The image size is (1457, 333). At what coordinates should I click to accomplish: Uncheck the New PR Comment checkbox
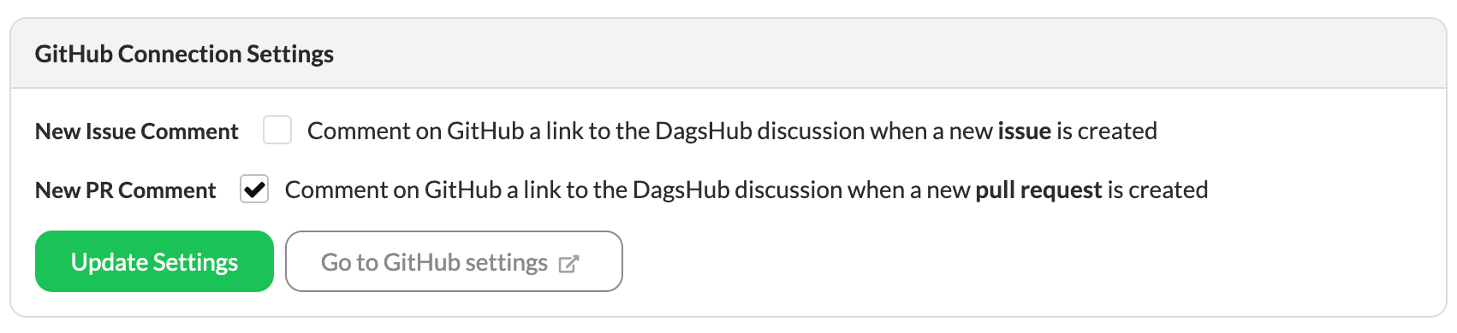coord(254,190)
